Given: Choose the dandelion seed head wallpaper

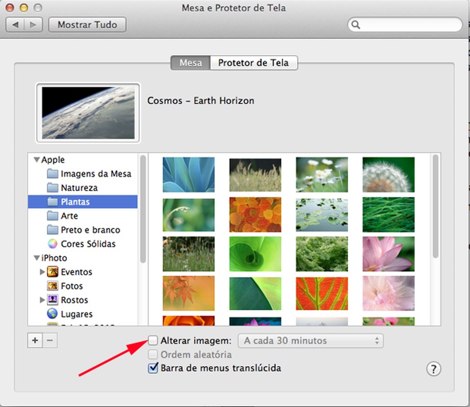Looking at the screenshot, I should [388, 174].
